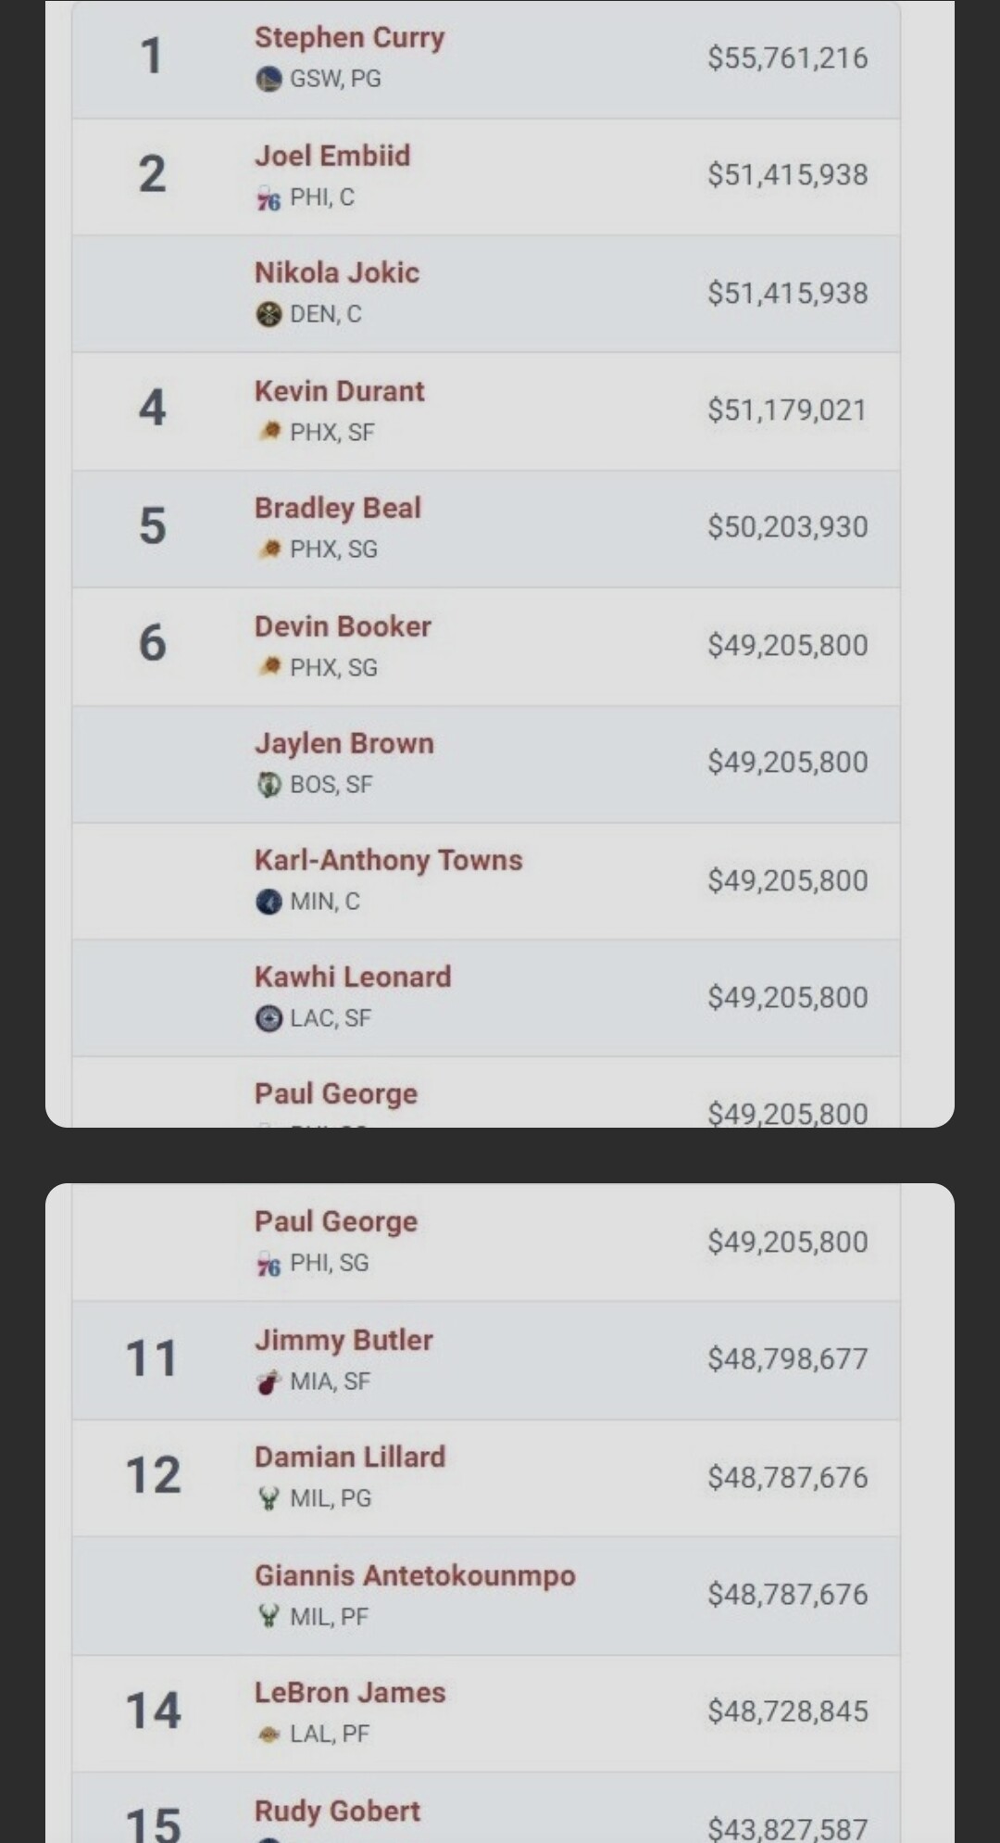This screenshot has width=1000, height=1843.
Task: Click the Celtics logo under Jaylen Brown
Action: (269, 785)
